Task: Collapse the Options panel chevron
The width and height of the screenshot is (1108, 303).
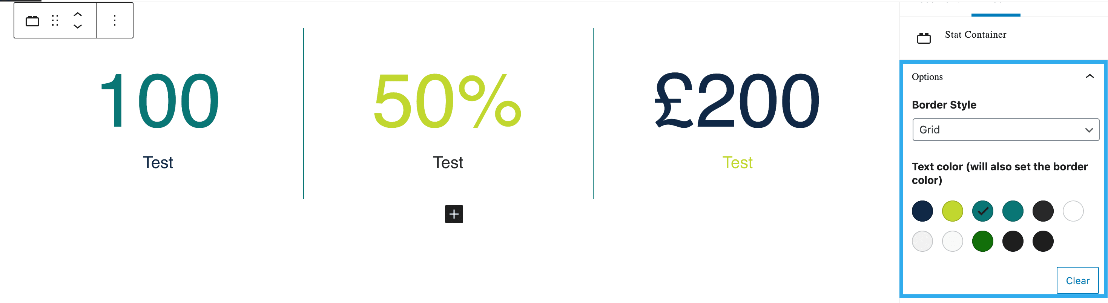Action: pyautogui.click(x=1089, y=77)
